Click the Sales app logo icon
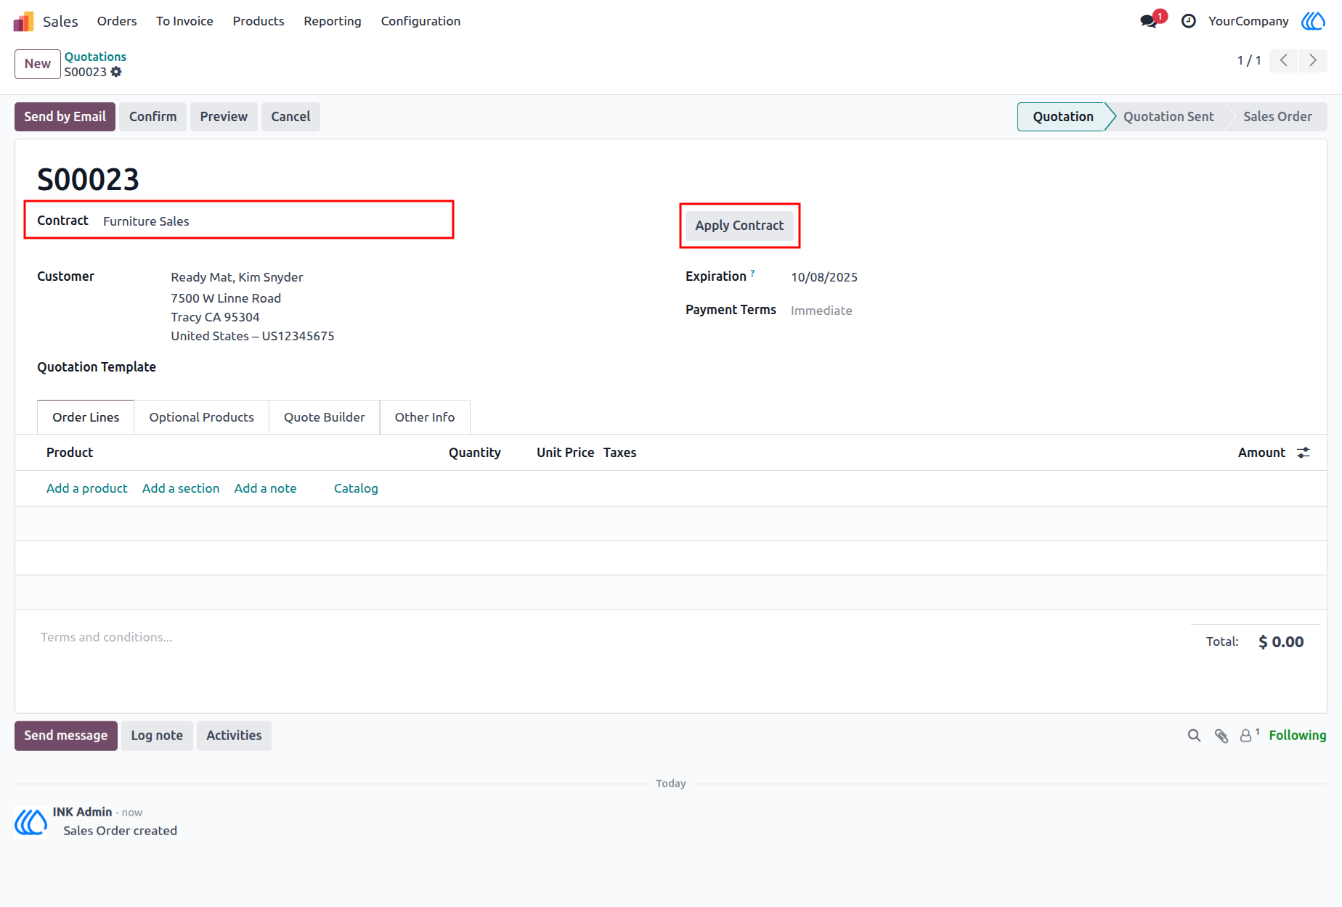The image size is (1342, 907). 23,21
